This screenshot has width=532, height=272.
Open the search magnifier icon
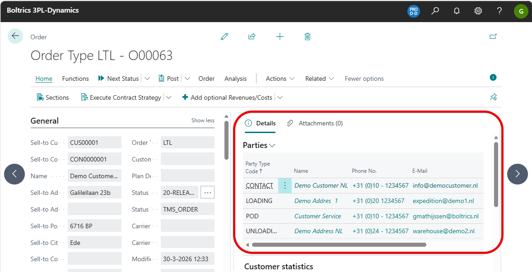pyautogui.click(x=435, y=11)
